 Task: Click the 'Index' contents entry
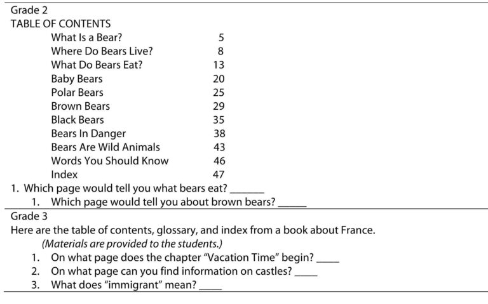(64, 175)
